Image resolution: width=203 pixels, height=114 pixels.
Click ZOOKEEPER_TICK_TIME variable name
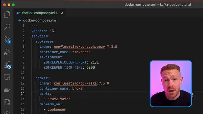[x=63, y=67]
